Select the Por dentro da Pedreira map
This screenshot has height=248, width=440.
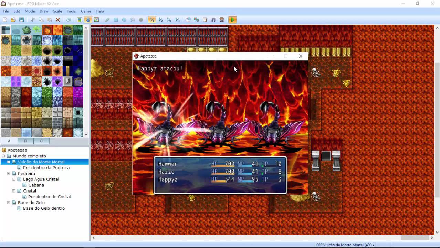pyautogui.click(x=46, y=168)
